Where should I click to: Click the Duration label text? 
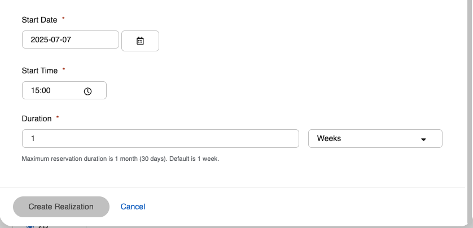37,119
